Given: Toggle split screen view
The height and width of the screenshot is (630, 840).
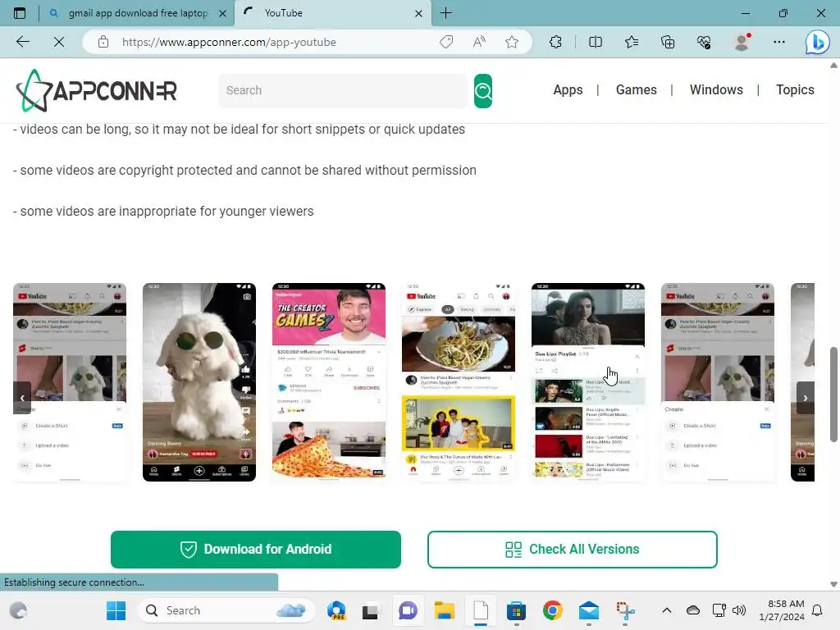Looking at the screenshot, I should click(x=596, y=42).
